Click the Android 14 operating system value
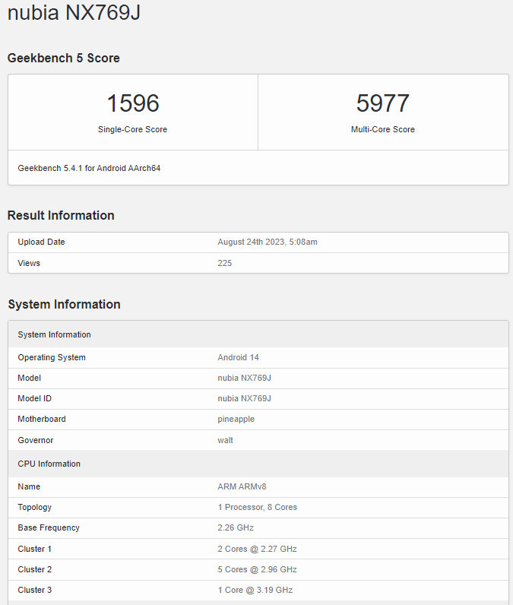 click(x=238, y=357)
